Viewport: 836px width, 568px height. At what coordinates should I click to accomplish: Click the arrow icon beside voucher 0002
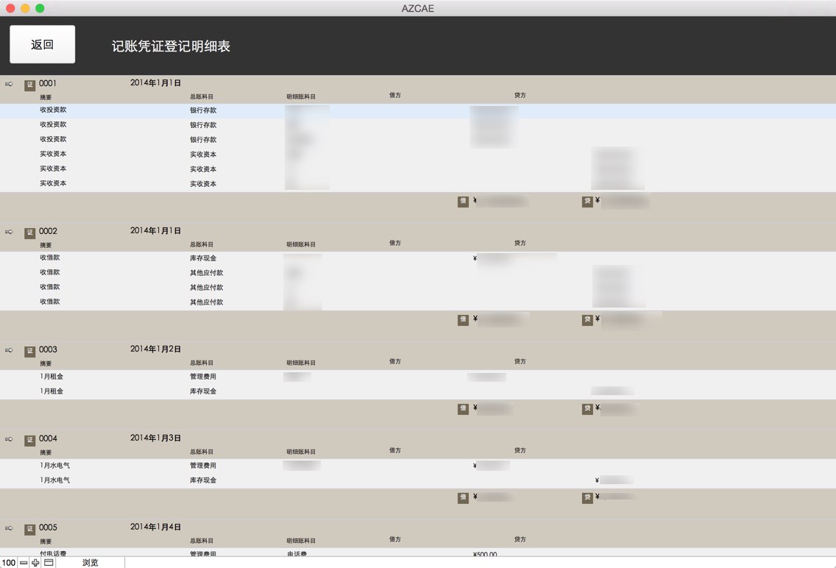tap(9, 232)
